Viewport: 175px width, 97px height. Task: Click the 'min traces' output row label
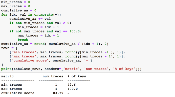(11, 85)
